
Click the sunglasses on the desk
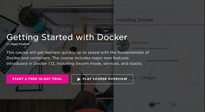104,31
